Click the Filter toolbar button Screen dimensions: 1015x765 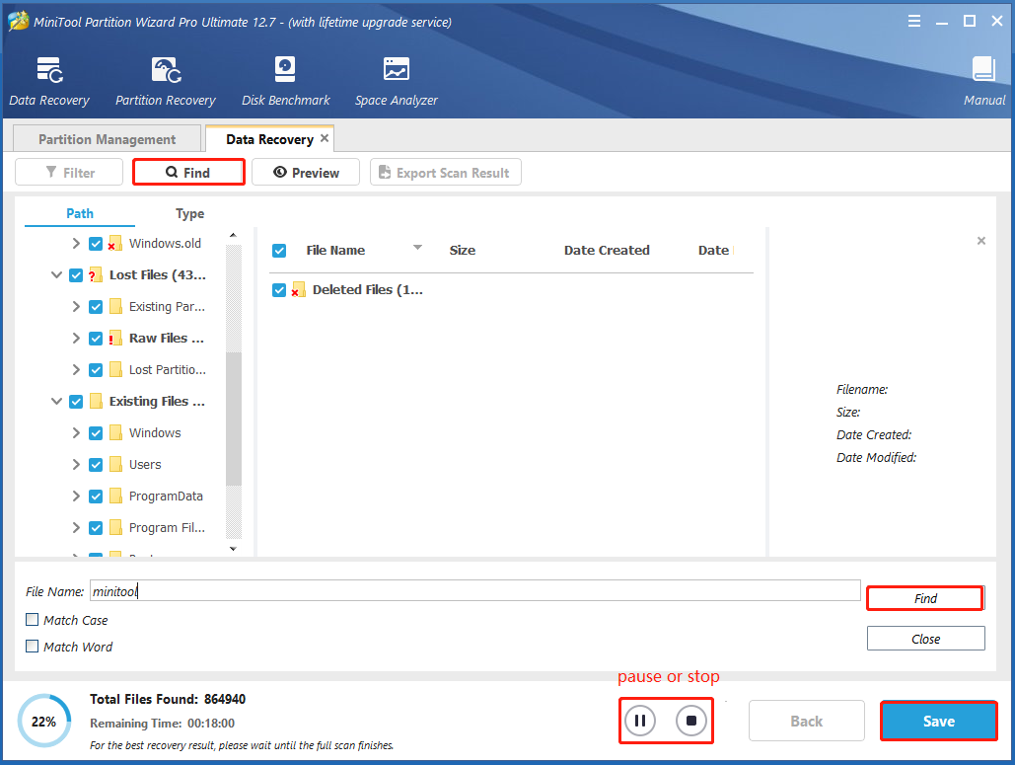tap(69, 173)
